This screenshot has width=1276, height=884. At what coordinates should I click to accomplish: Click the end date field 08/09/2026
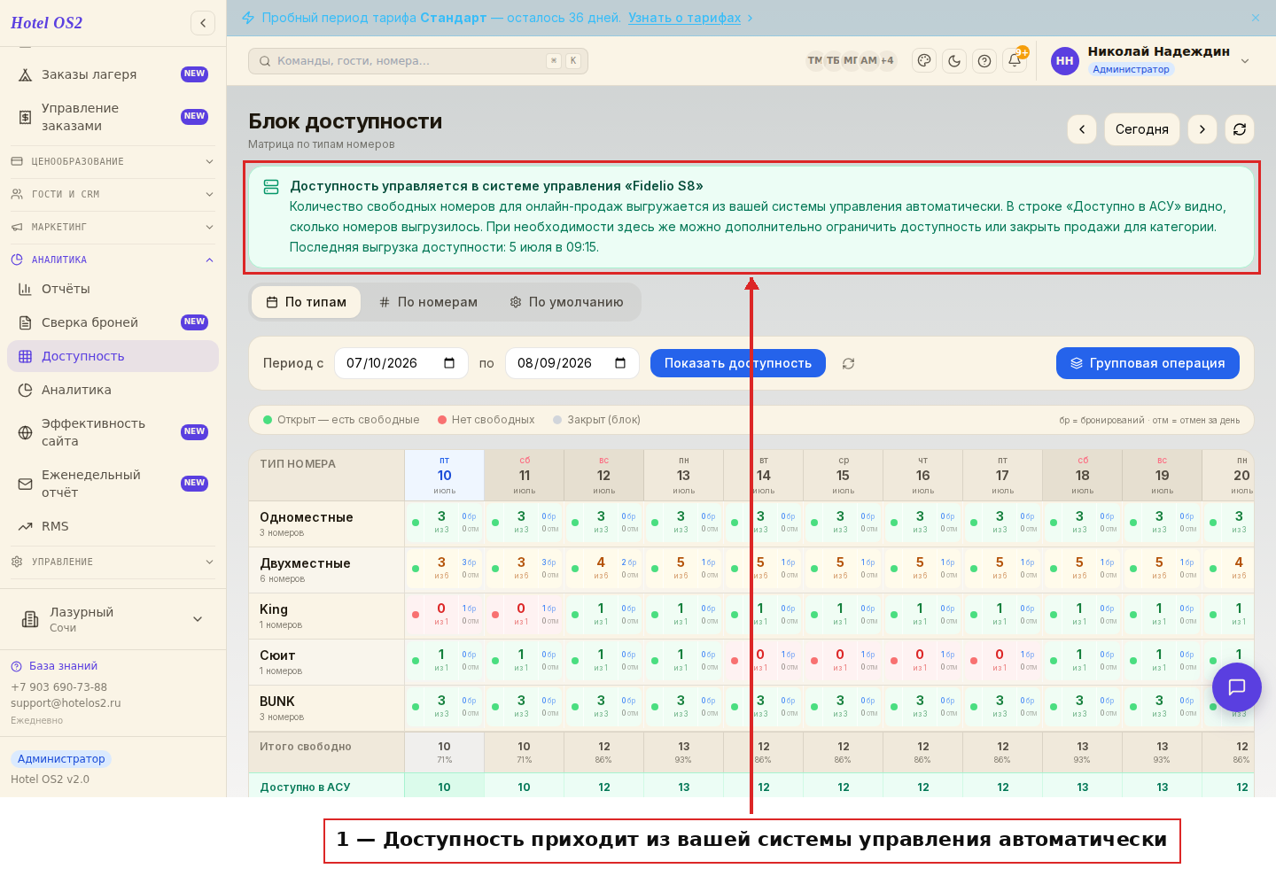pos(572,363)
